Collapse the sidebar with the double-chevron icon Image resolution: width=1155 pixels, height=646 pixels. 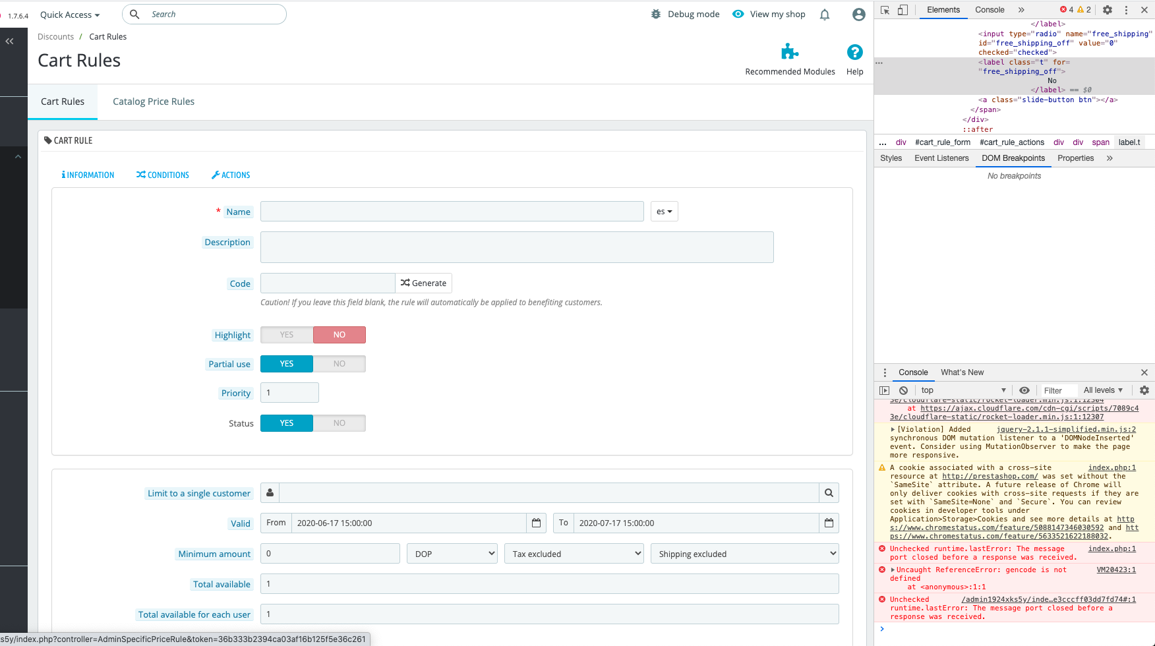point(10,41)
